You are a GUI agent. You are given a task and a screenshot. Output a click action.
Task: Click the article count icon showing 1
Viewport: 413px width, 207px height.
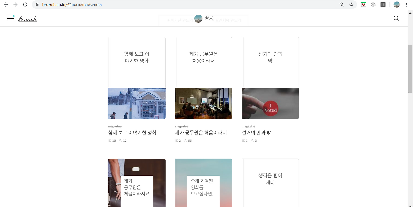(243, 141)
